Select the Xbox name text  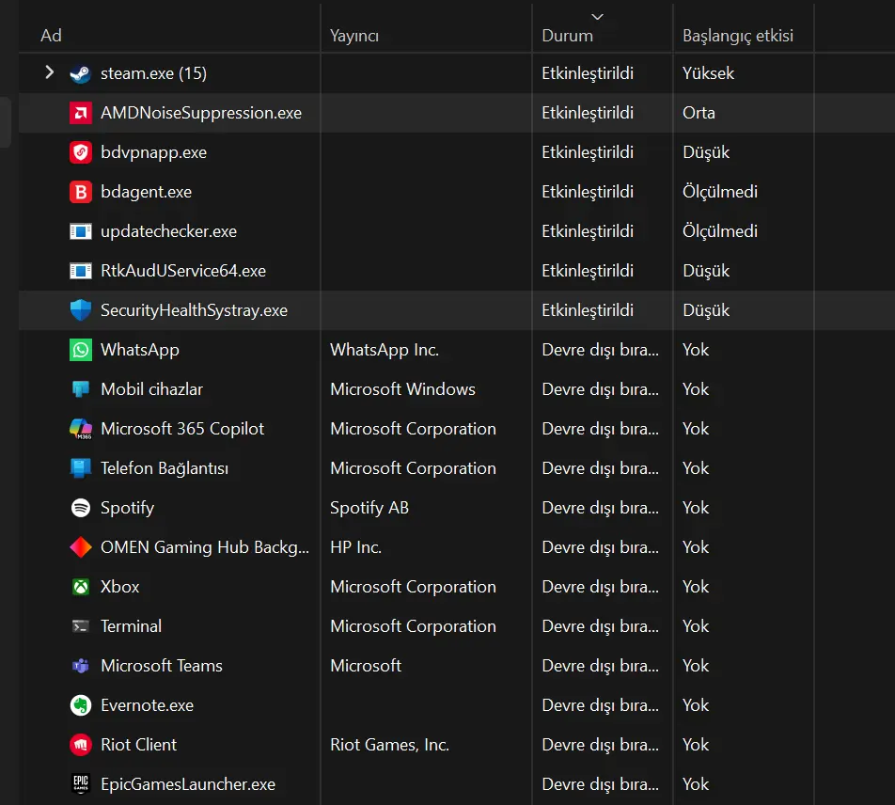click(x=120, y=586)
